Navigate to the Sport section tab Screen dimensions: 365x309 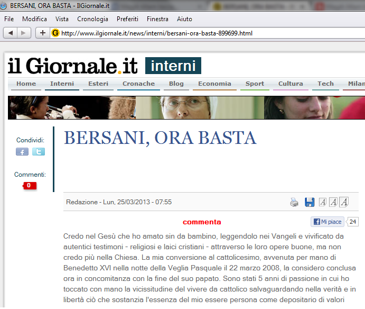pyautogui.click(x=255, y=84)
